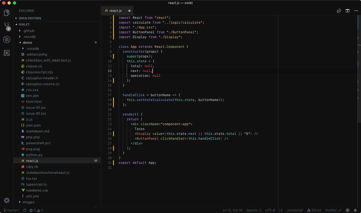
Task: Open html.html file
Action: click(57, 102)
